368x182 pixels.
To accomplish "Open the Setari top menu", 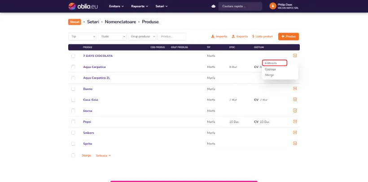I will [162, 6].
